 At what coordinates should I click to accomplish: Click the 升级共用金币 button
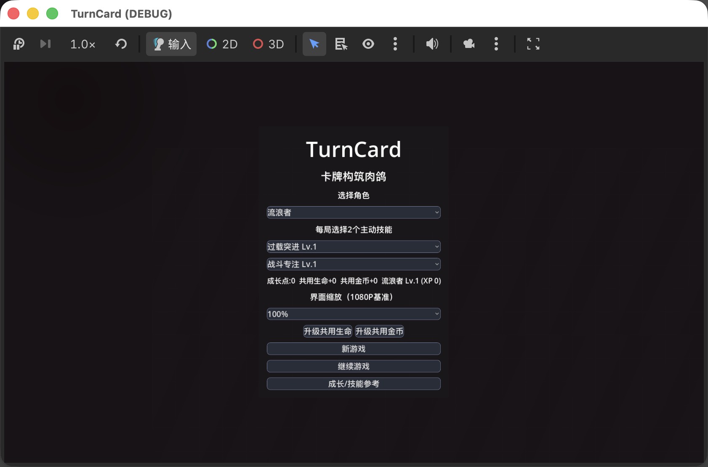pos(380,332)
